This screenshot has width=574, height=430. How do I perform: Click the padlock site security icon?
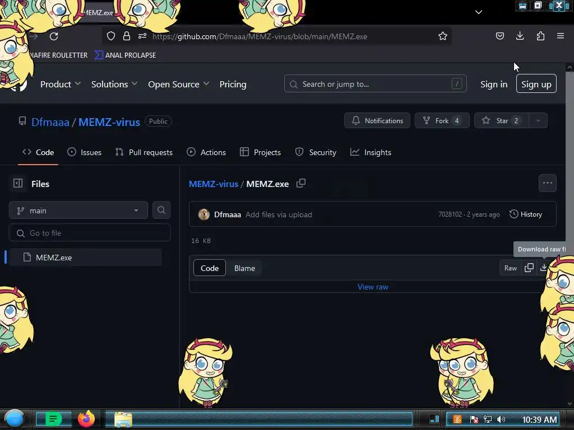point(127,36)
